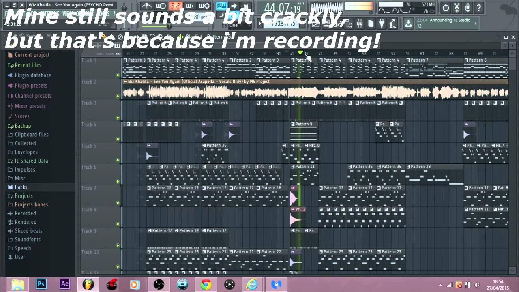Mute Track 4 with its green dot
The image size is (519, 292).
[x=118, y=139]
